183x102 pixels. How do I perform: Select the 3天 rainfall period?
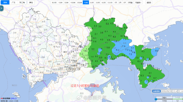[x=125, y=2]
